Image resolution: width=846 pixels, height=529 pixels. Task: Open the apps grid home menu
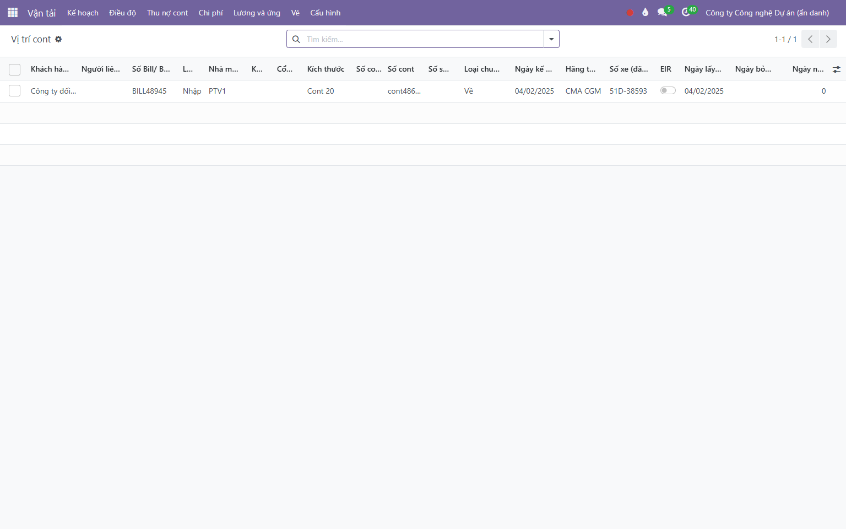[x=13, y=12]
